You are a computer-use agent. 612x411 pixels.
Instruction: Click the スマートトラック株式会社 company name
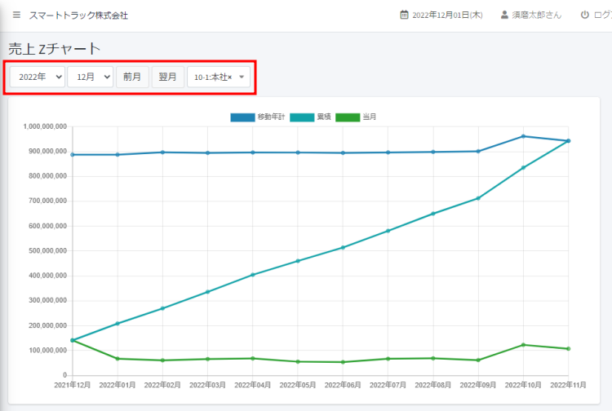78,15
